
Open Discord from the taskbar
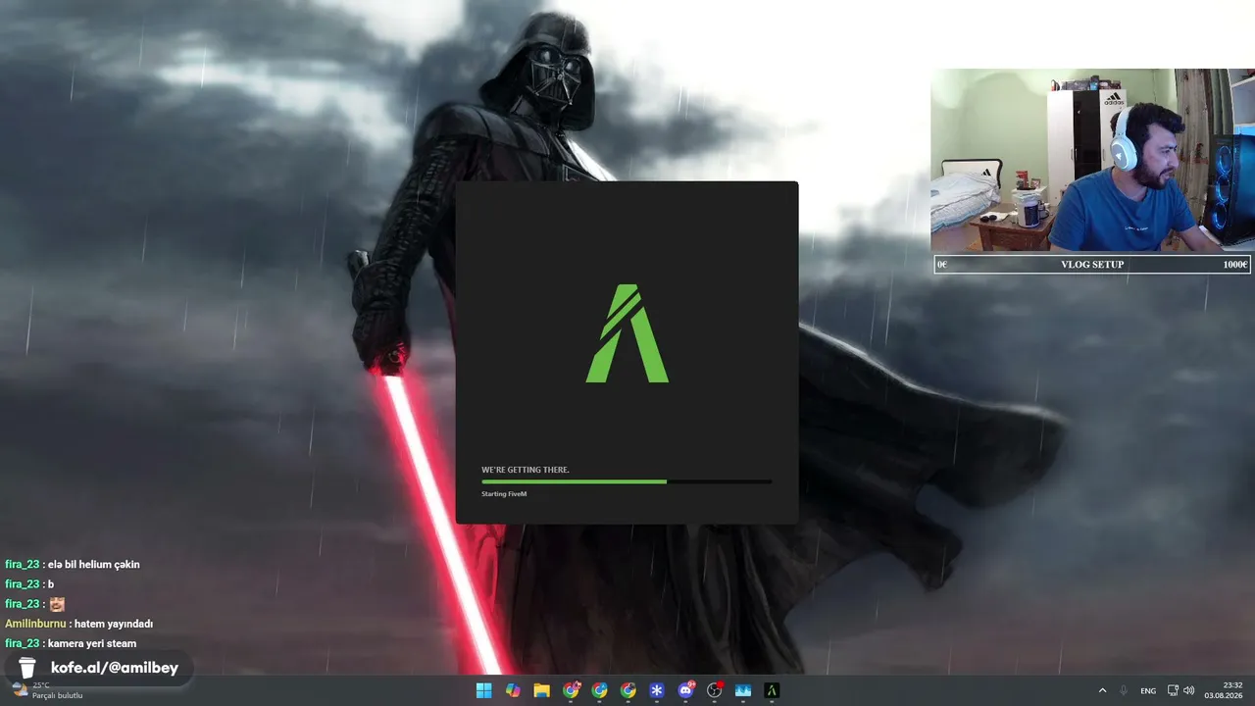[x=685, y=690]
